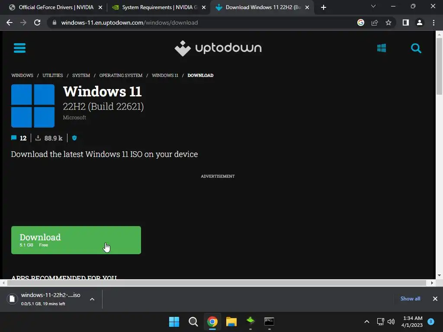This screenshot has height=332, width=443.
Task: Open the Command Prompt taskbar icon
Action: [269, 322]
